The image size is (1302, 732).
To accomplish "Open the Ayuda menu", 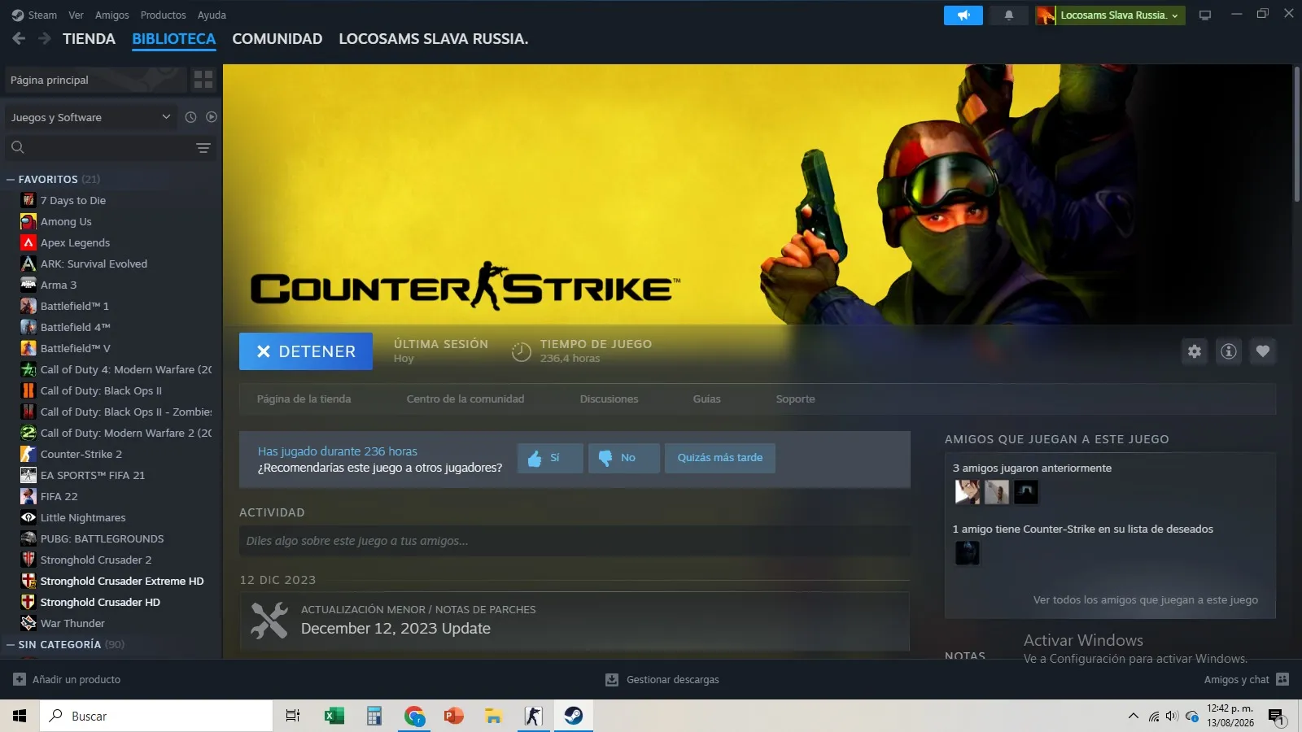I will coord(212,15).
